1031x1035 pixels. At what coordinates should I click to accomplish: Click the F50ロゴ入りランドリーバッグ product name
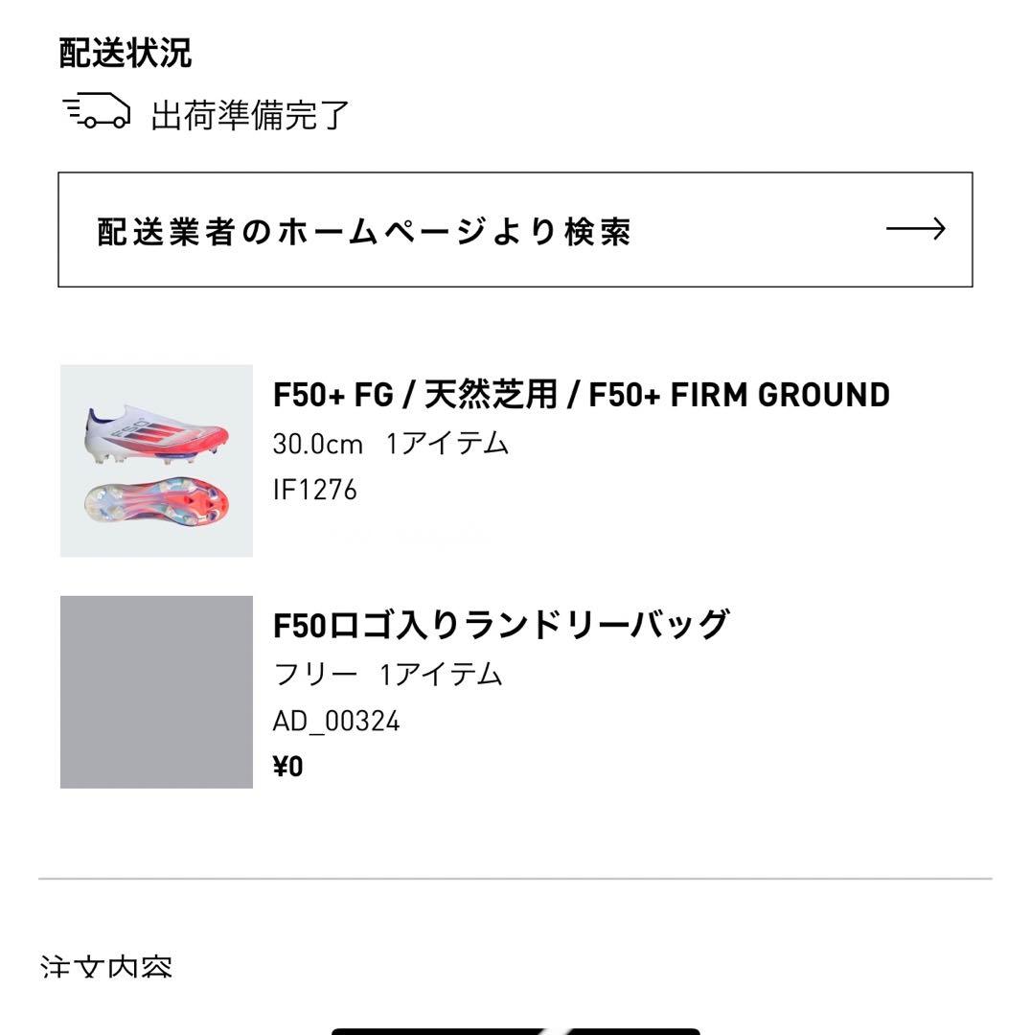click(x=501, y=621)
